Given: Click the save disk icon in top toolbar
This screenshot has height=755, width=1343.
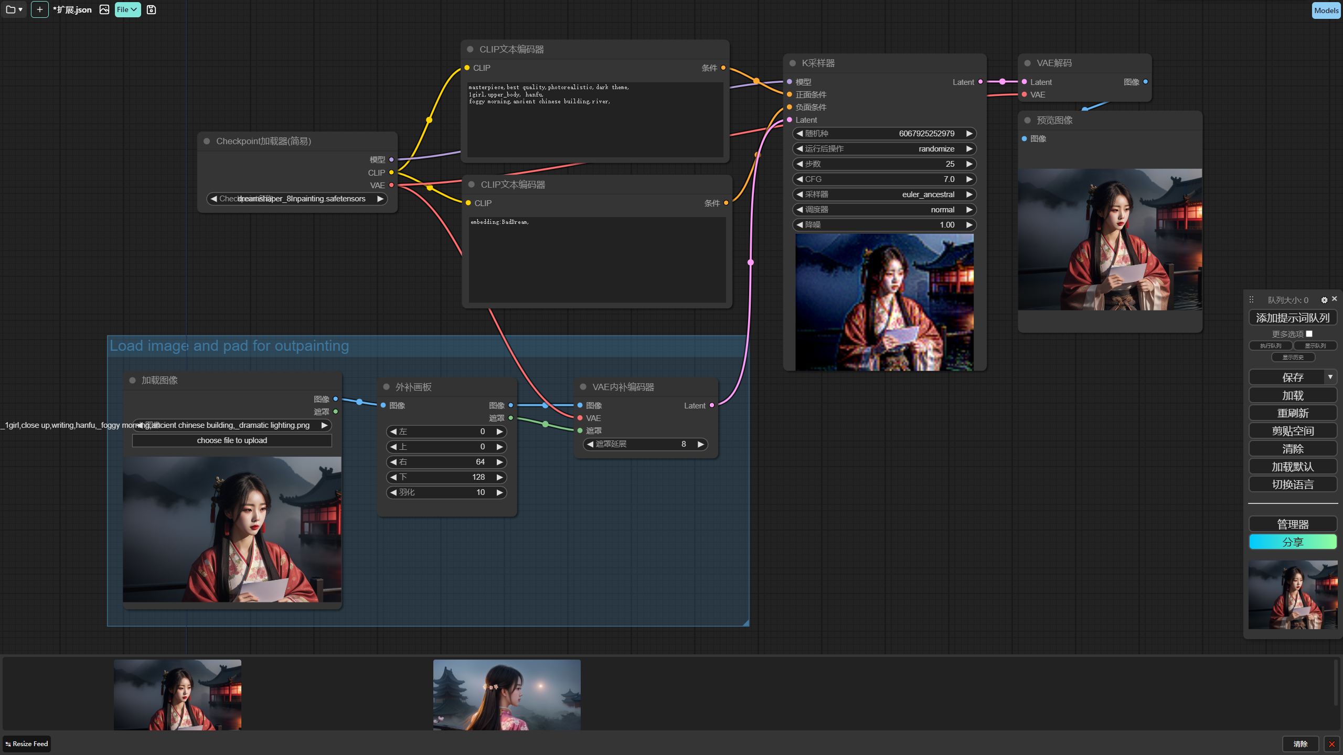Looking at the screenshot, I should pos(151,9).
